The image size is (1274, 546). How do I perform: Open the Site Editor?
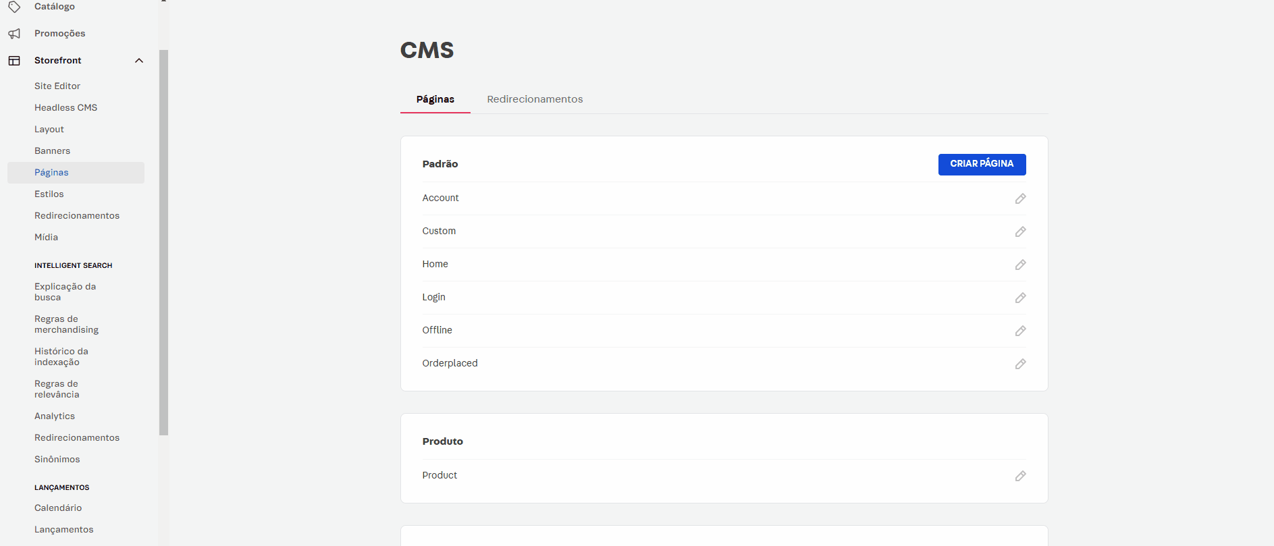tap(57, 86)
